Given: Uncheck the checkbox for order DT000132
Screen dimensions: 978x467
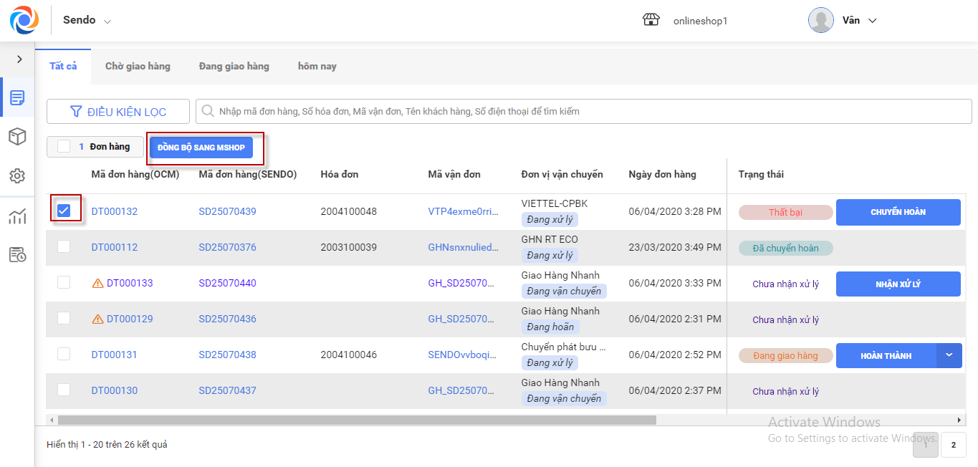Looking at the screenshot, I should (x=64, y=211).
